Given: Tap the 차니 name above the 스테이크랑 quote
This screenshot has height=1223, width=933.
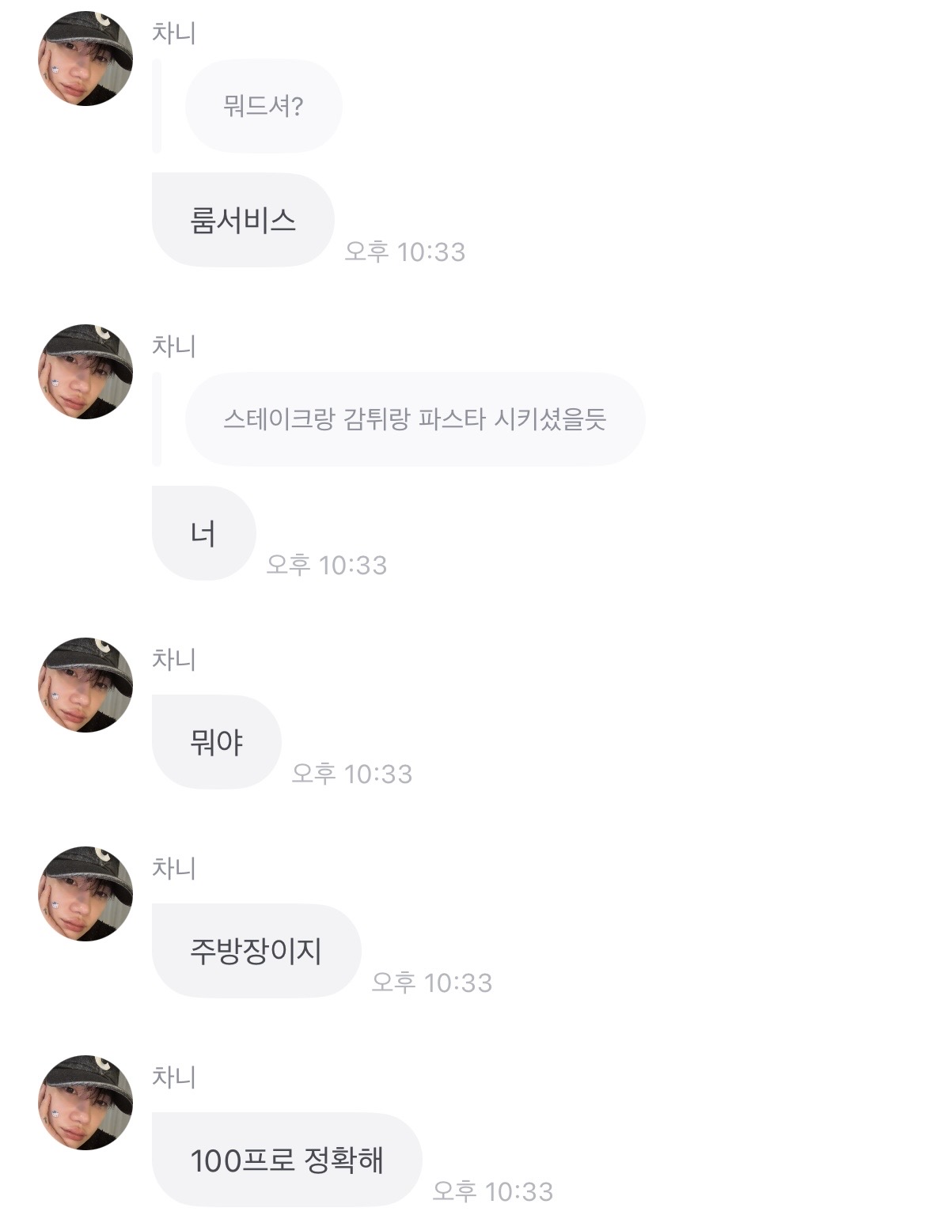Looking at the screenshot, I should tap(174, 346).
